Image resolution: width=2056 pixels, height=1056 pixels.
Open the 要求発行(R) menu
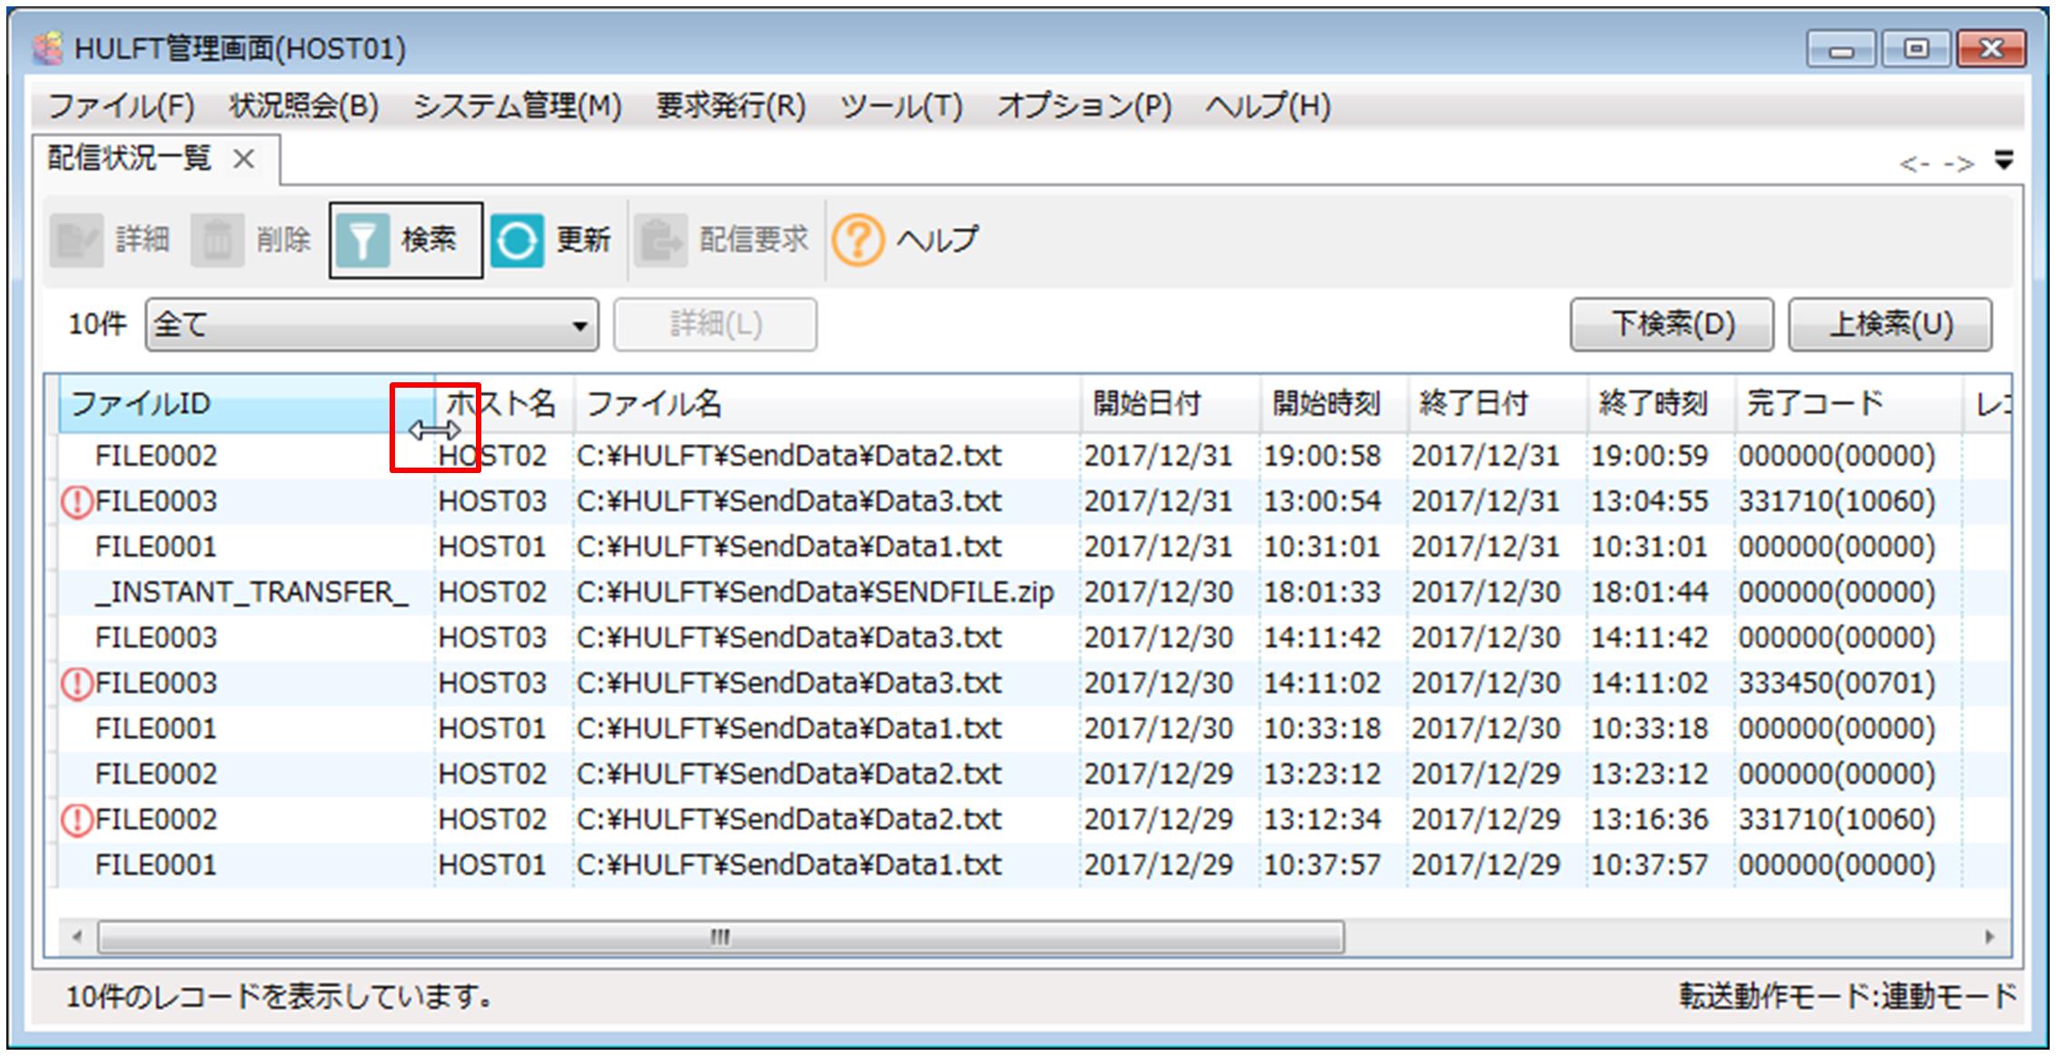[x=731, y=106]
